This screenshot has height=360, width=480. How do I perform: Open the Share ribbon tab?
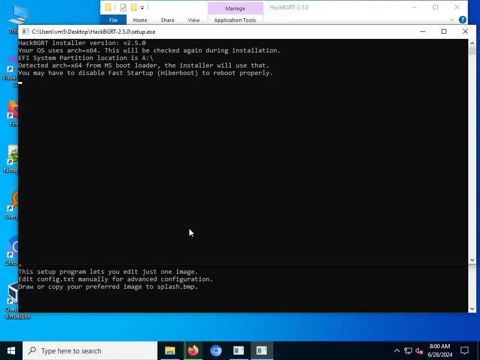(167, 20)
